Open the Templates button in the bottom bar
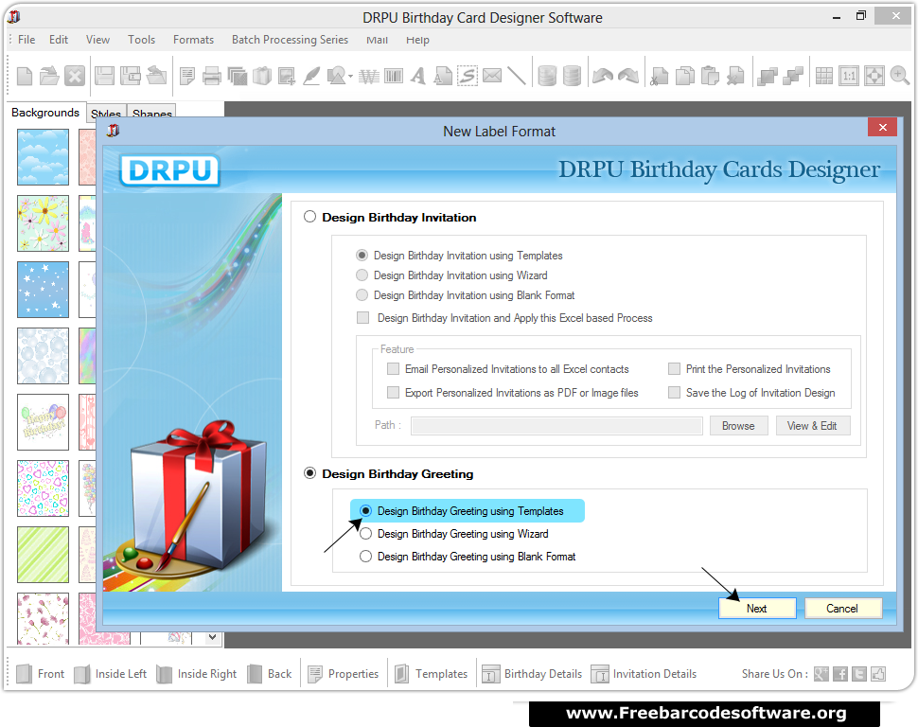This screenshot has height=727, width=918. [x=432, y=674]
